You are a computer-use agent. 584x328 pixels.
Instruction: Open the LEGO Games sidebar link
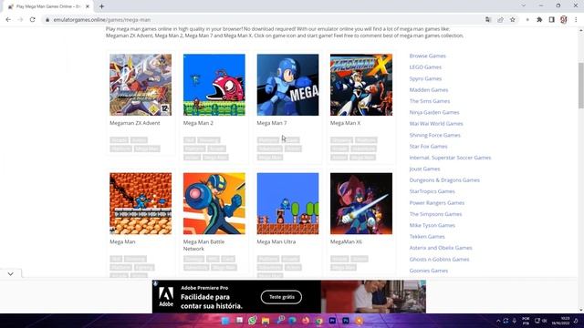pyautogui.click(x=425, y=67)
